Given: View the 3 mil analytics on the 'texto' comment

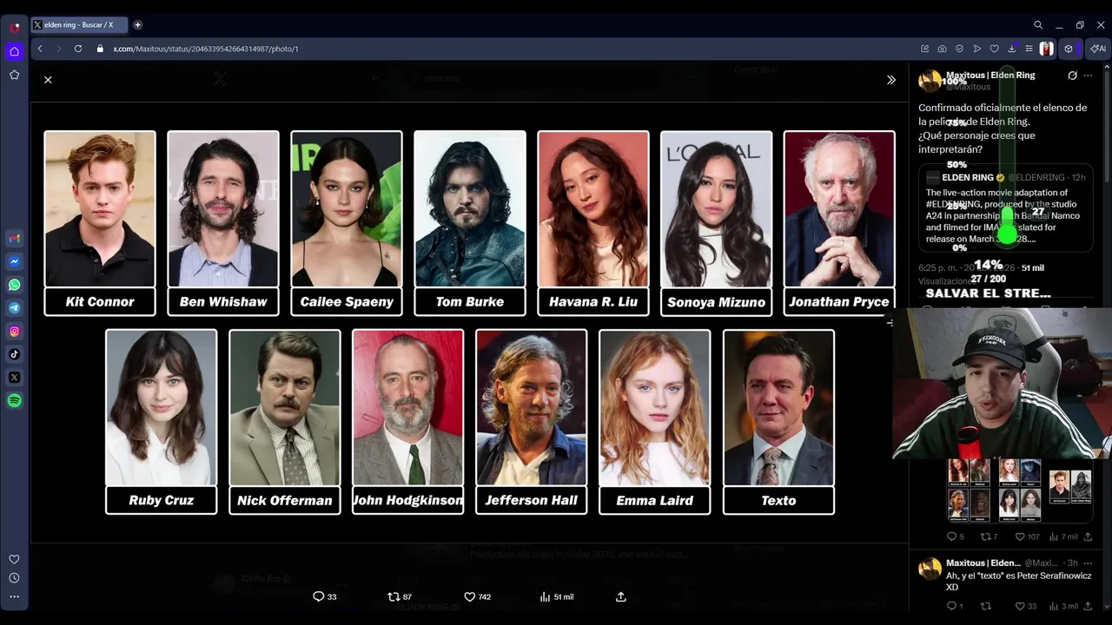Looking at the screenshot, I should point(1063,606).
